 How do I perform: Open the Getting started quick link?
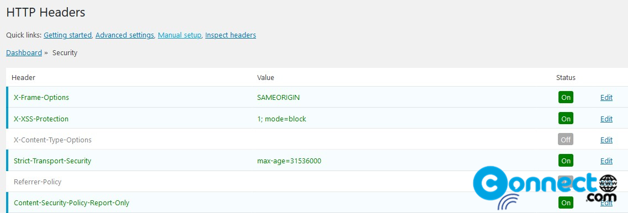point(68,35)
